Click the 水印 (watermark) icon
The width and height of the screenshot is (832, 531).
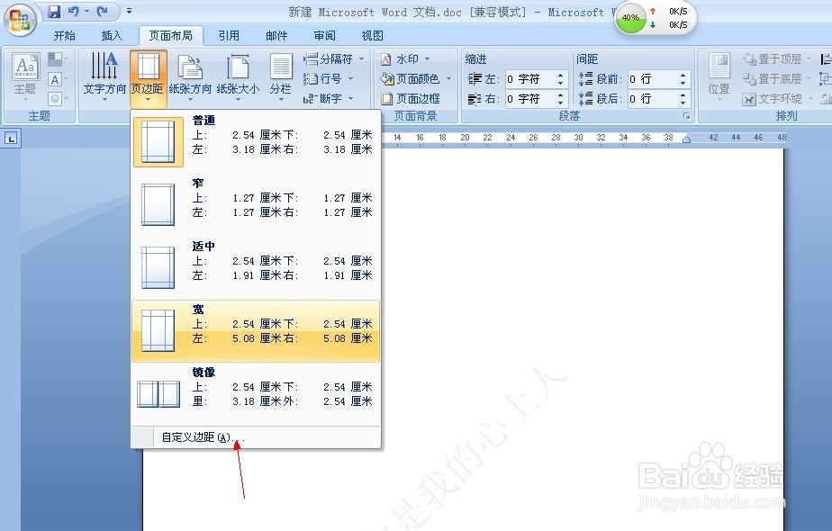pos(407,58)
